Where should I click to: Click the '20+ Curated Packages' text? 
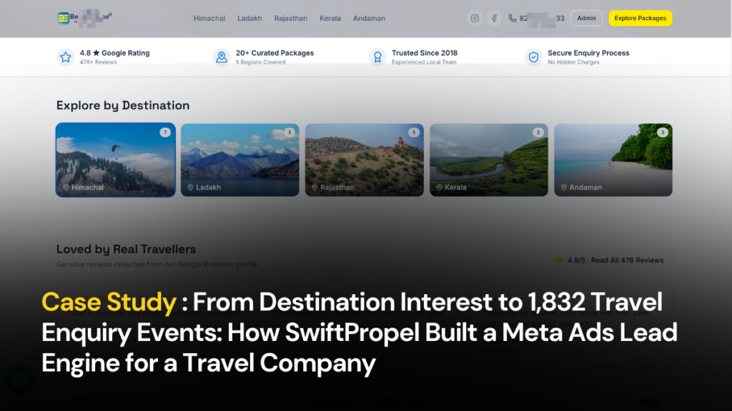tap(274, 53)
